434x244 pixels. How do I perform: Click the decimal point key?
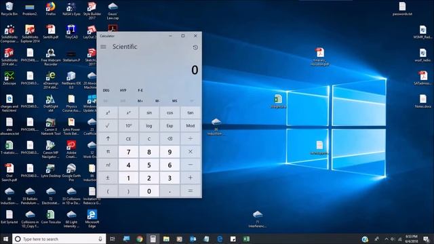coord(170,191)
